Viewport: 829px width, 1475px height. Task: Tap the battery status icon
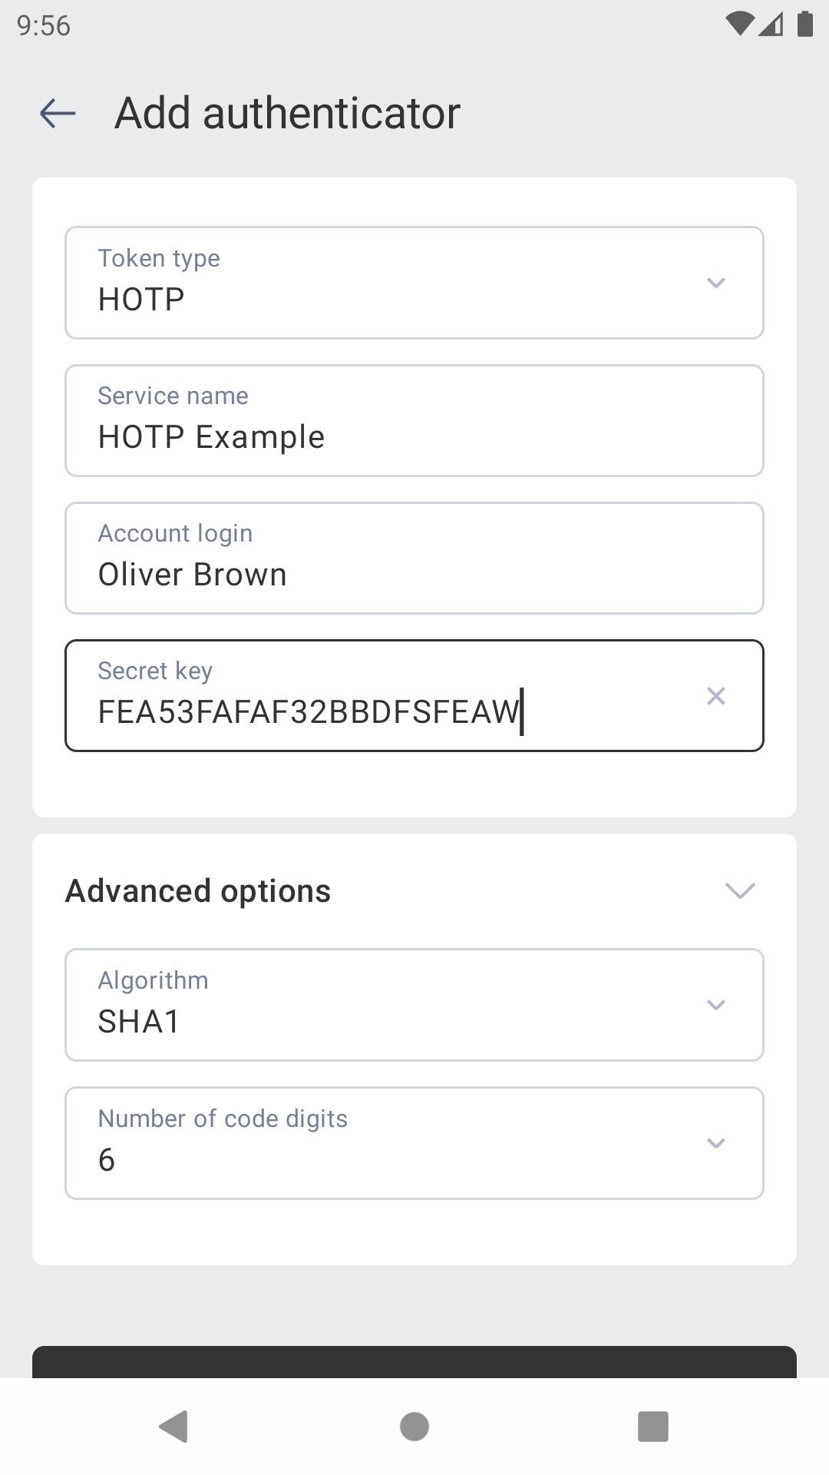804,25
